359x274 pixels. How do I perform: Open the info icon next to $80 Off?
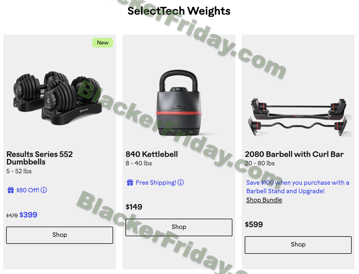(44, 190)
